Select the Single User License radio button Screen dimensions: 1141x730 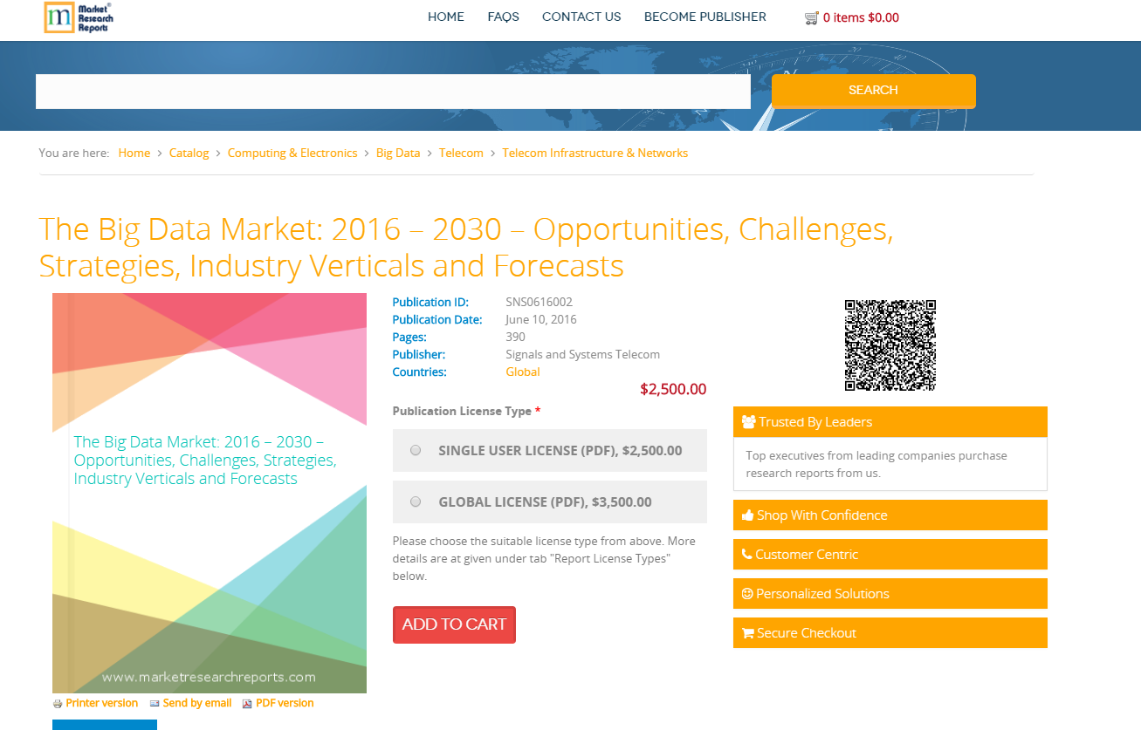416,451
